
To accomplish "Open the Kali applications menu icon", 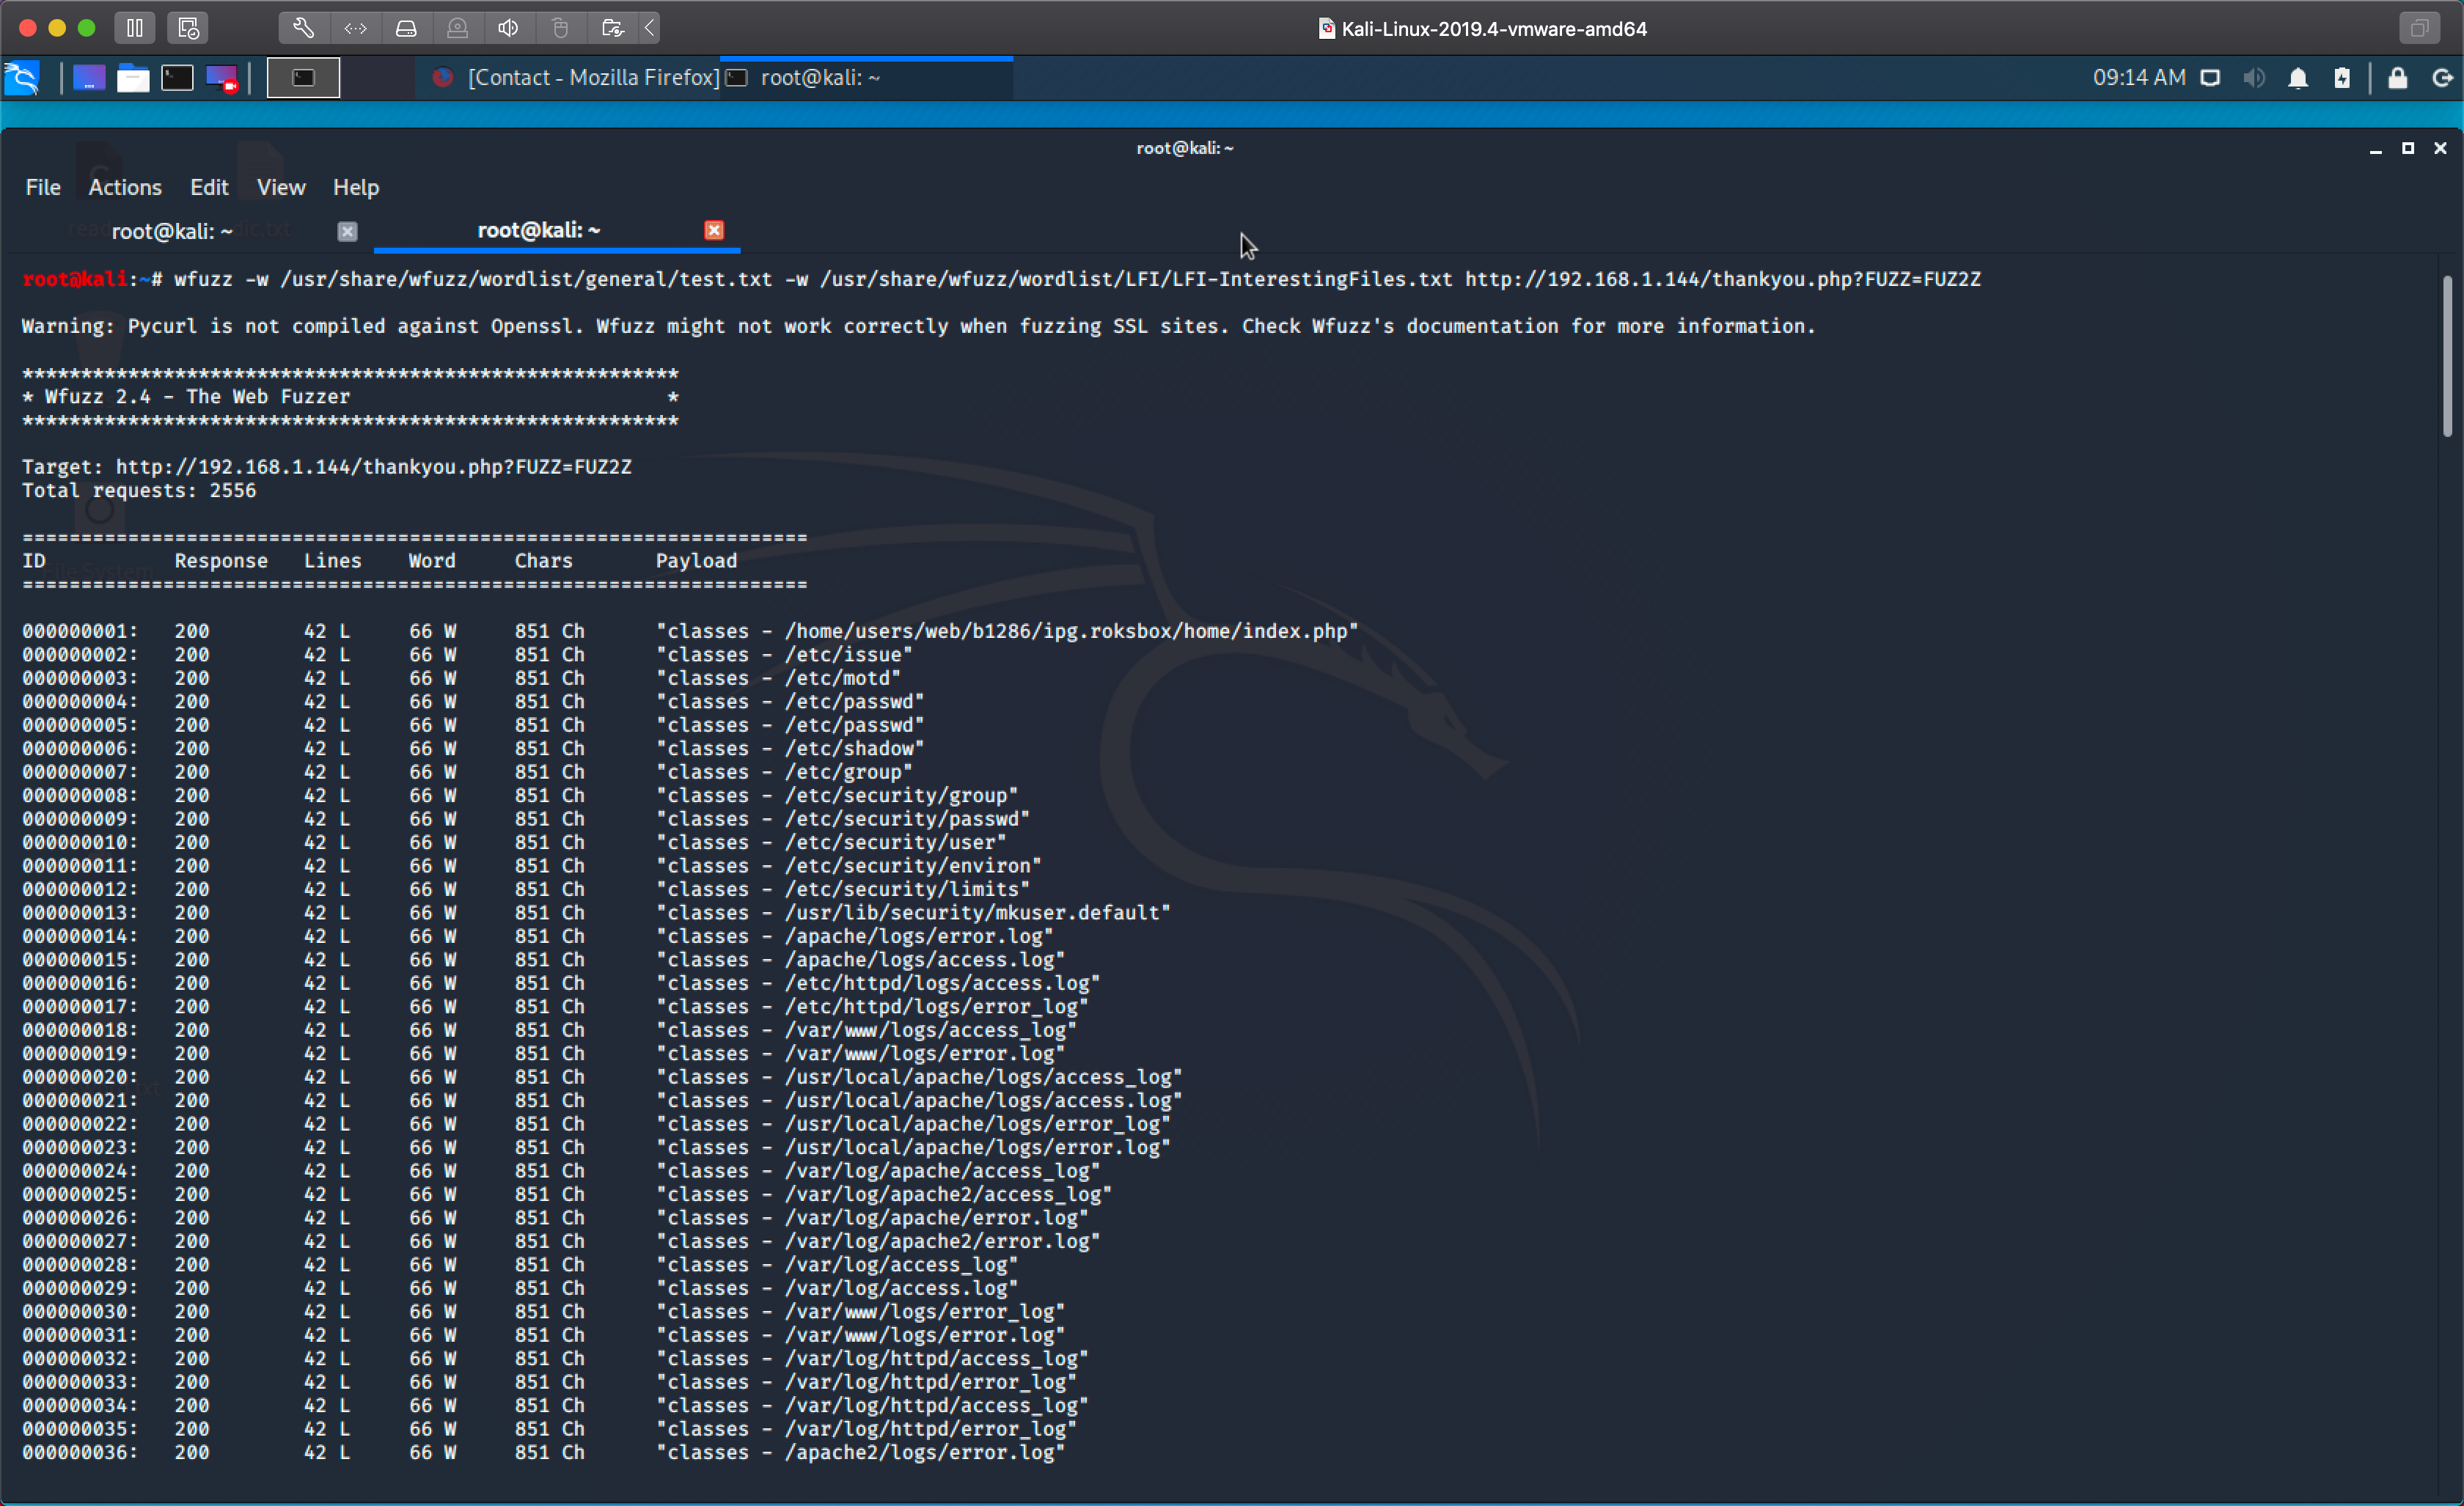I will tap(22, 78).
